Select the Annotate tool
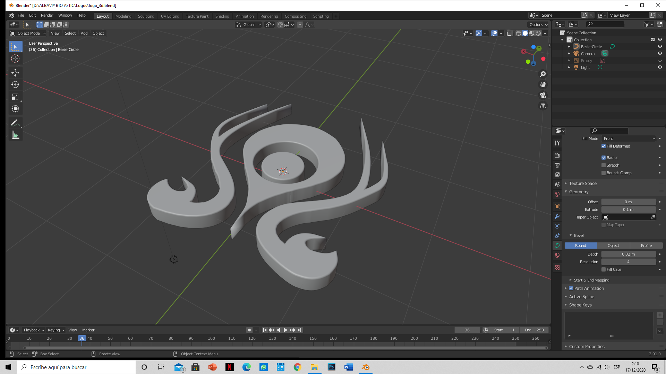The width and height of the screenshot is (666, 374). pos(15,123)
